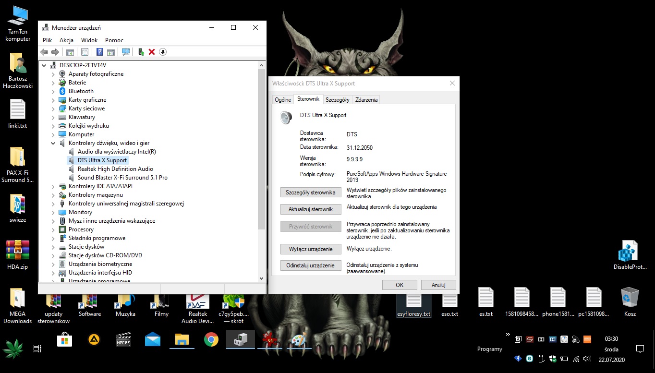Viewport: 655px width, 373px height.
Task: Open the ESET tray icon
Action: pyautogui.click(x=529, y=359)
